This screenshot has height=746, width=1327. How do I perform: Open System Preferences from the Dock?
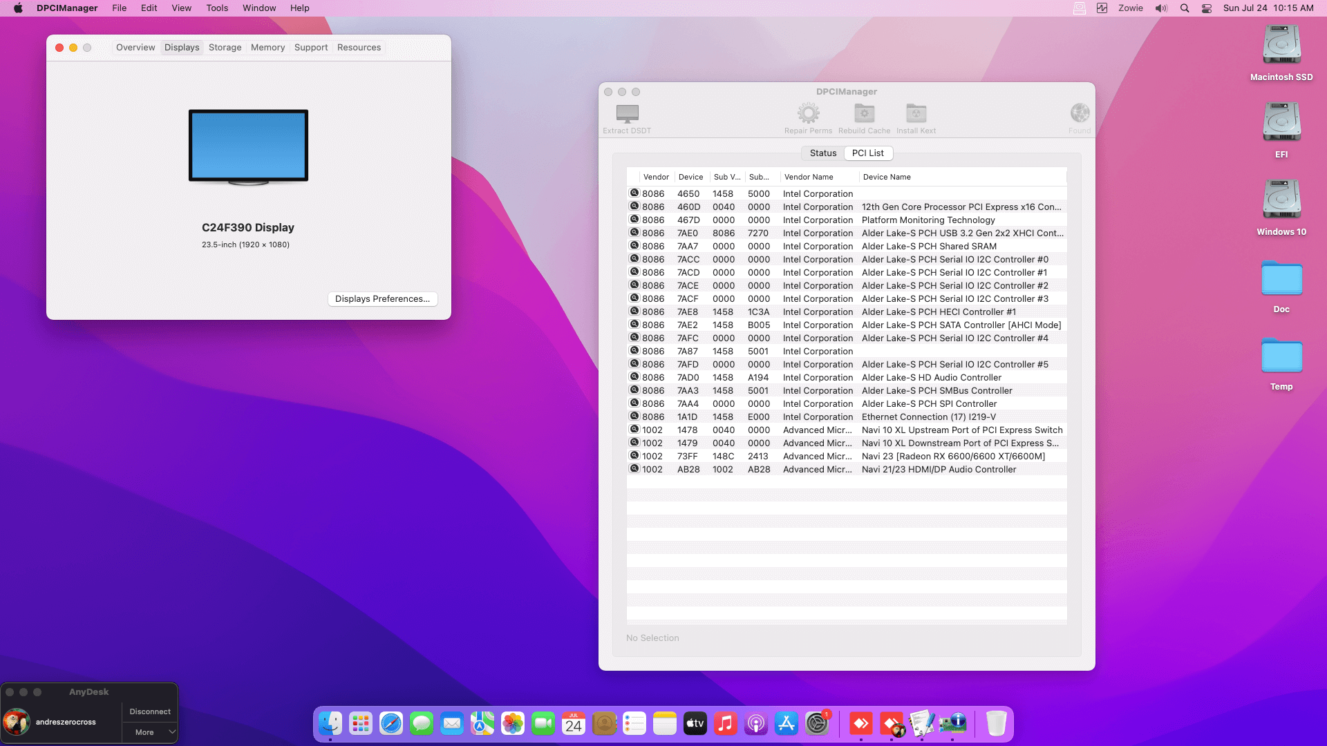(817, 723)
